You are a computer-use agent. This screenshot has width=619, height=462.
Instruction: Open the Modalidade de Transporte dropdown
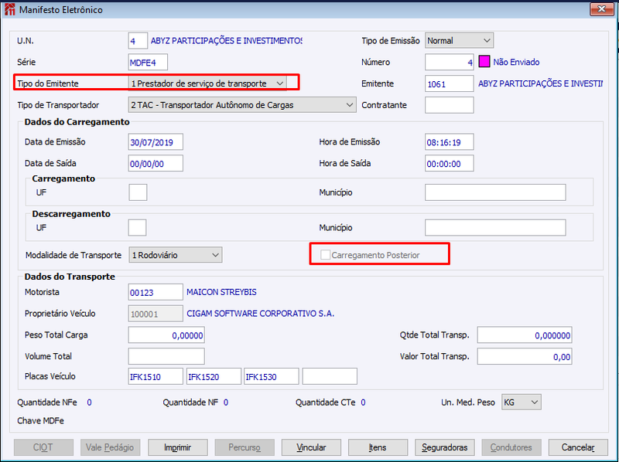176,255
